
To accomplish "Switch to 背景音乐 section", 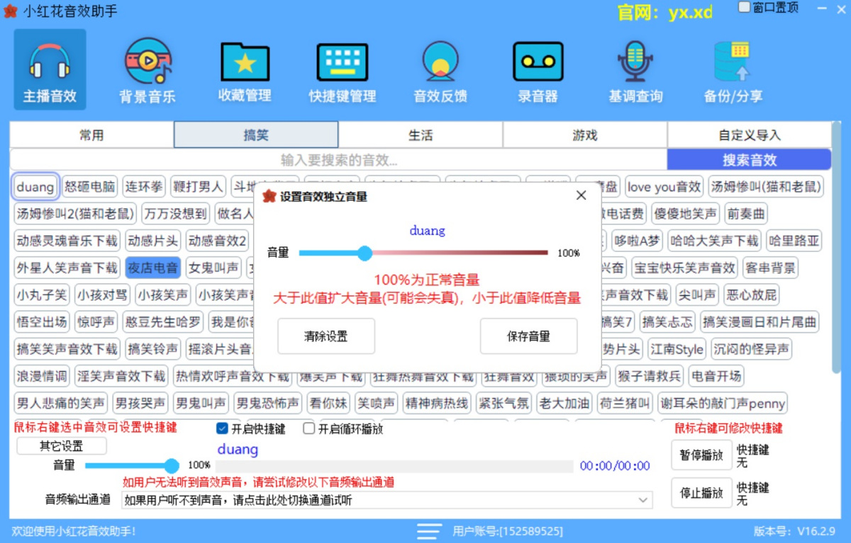I will [x=146, y=69].
